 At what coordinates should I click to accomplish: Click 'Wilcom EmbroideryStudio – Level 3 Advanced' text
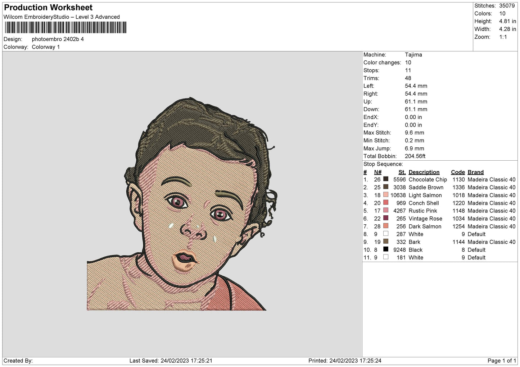point(62,17)
